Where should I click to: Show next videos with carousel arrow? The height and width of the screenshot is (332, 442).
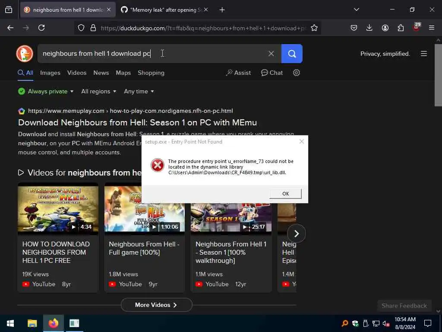pyautogui.click(x=296, y=233)
